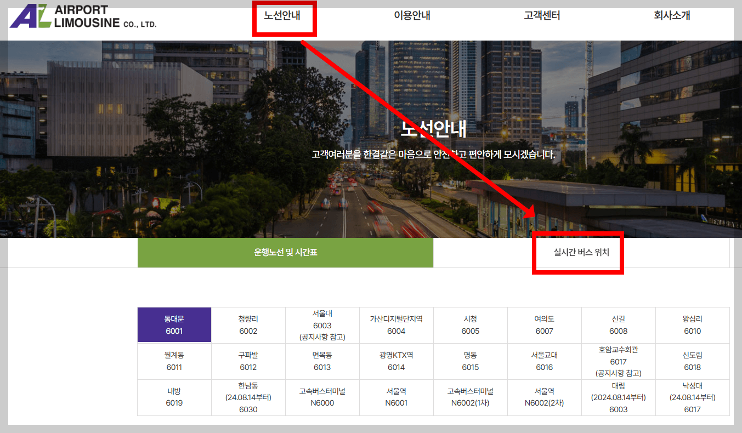
Task: Switch to the 실시간 버스 위치 tab
Action: click(577, 252)
